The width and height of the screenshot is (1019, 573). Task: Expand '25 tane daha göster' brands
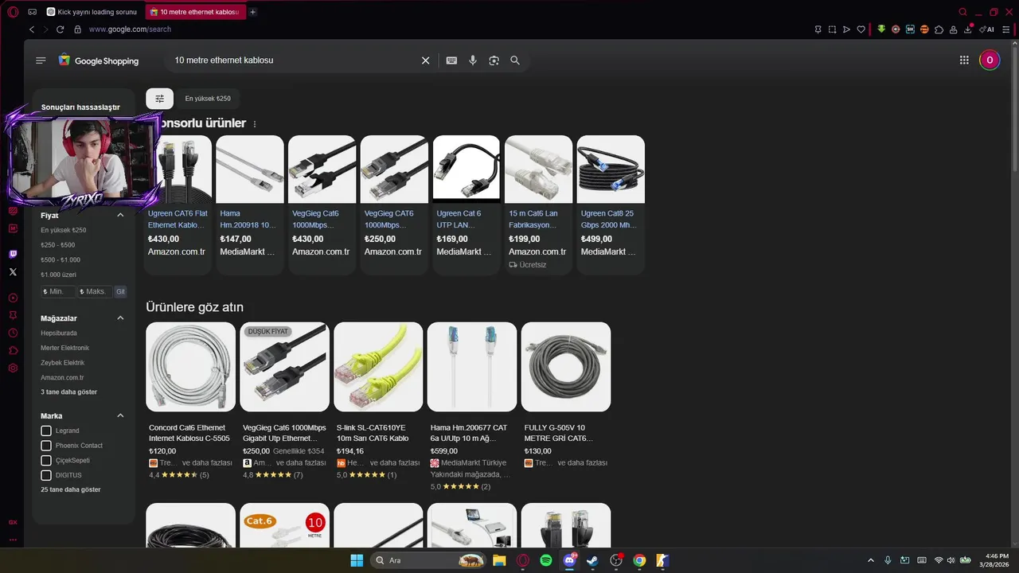tap(71, 490)
